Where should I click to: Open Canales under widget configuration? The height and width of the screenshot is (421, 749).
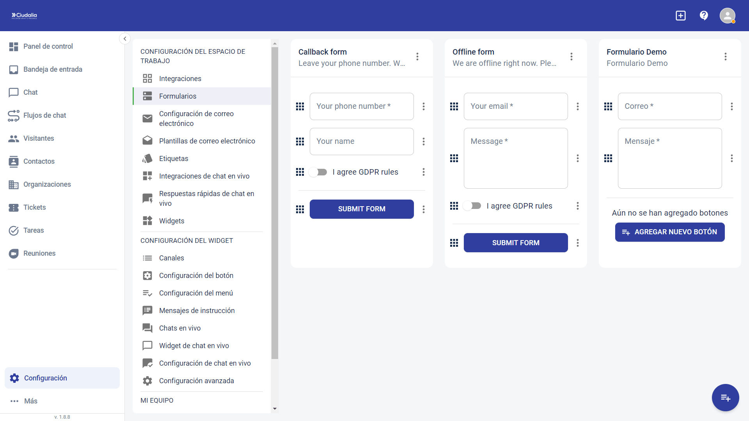point(171,258)
